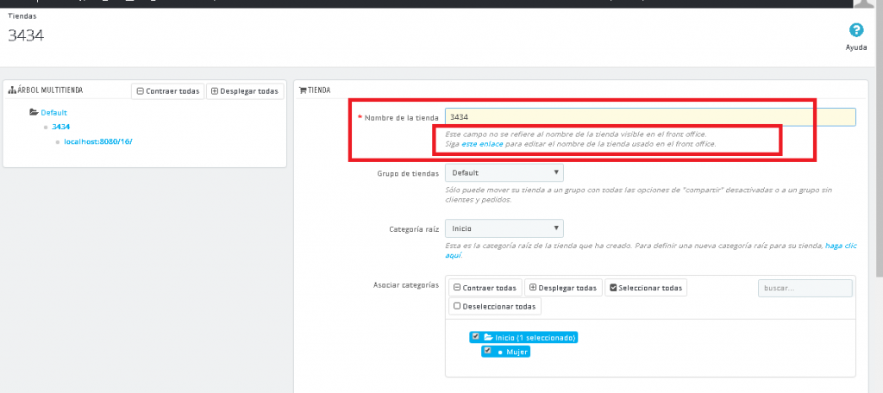Image resolution: width=883 pixels, height=393 pixels.
Task: Expand all in multistore tree panel
Action: (x=244, y=90)
